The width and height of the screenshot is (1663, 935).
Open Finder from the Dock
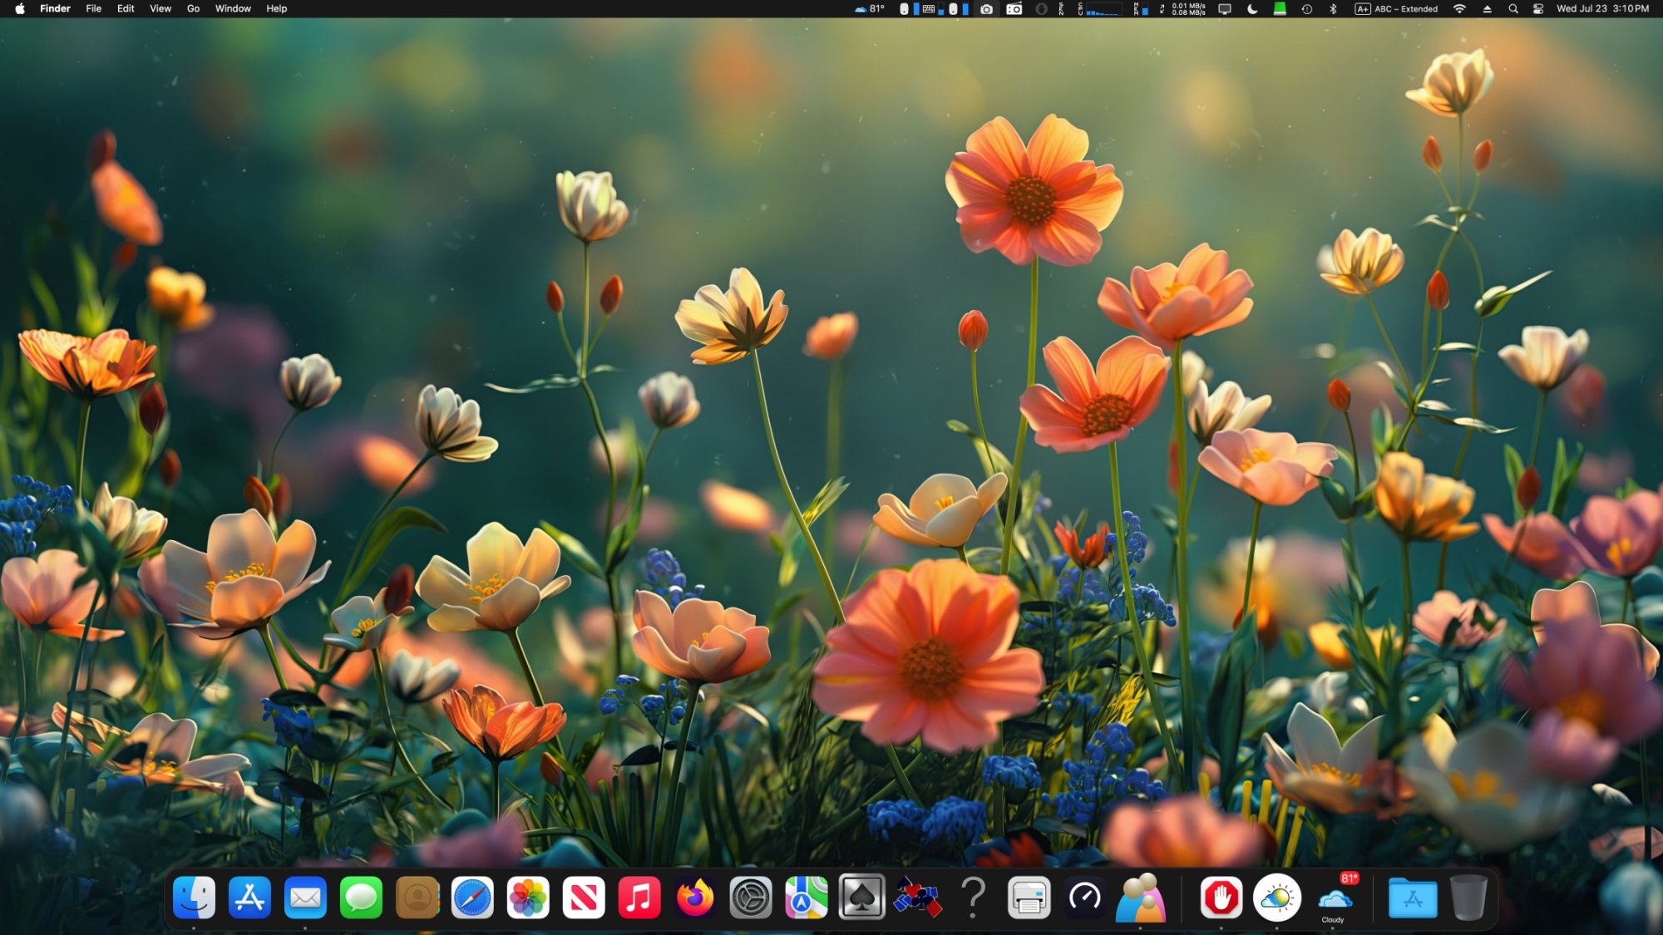point(194,898)
